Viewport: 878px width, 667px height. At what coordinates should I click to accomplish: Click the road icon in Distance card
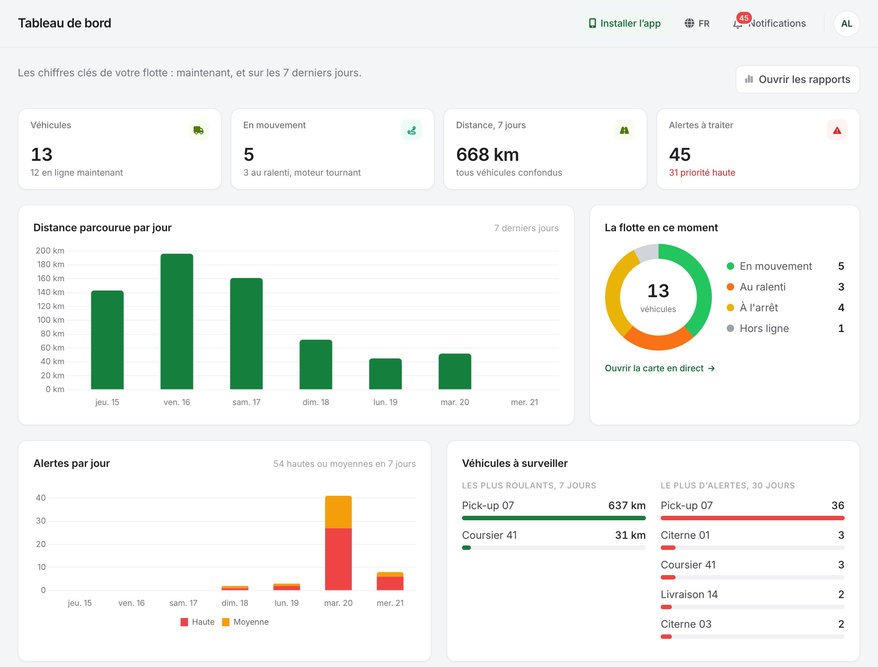coord(624,130)
